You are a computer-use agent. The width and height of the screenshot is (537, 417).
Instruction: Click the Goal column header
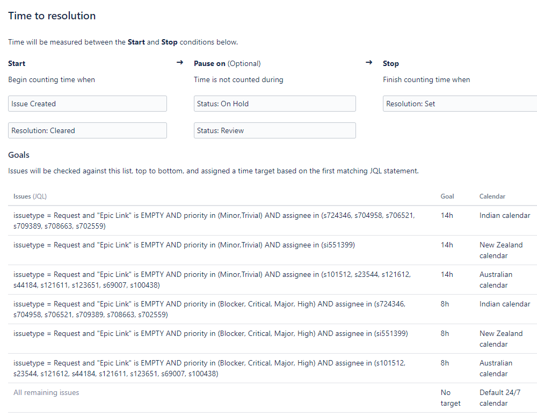(447, 196)
